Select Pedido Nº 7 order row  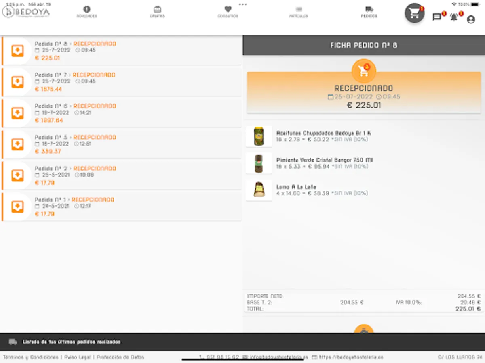click(x=121, y=82)
